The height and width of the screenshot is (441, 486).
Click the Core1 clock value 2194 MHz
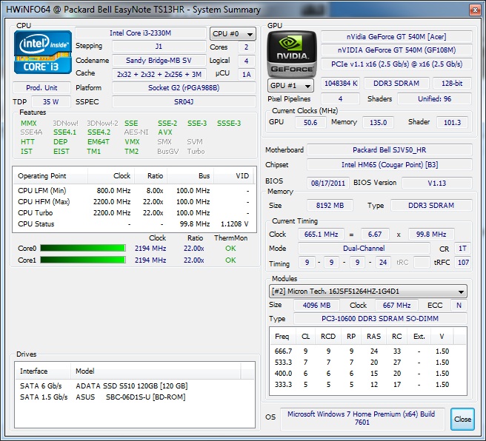tap(150, 260)
